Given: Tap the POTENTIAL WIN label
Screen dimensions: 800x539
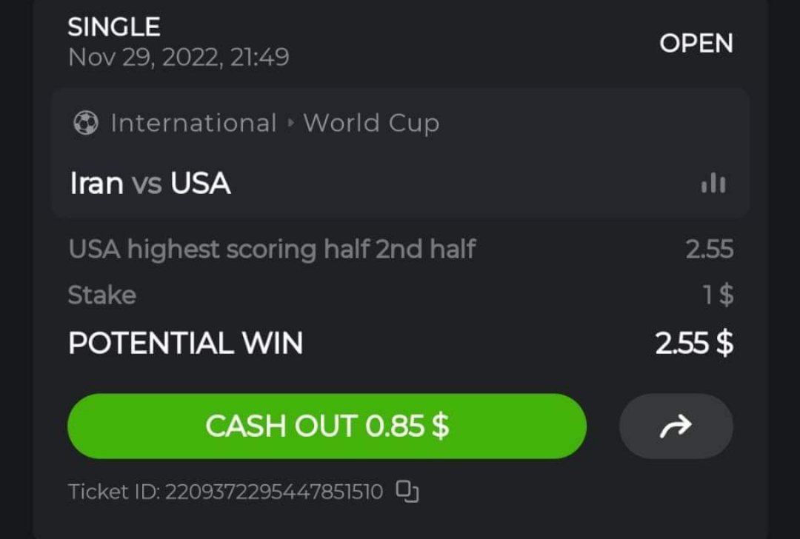Looking at the screenshot, I should [x=185, y=344].
